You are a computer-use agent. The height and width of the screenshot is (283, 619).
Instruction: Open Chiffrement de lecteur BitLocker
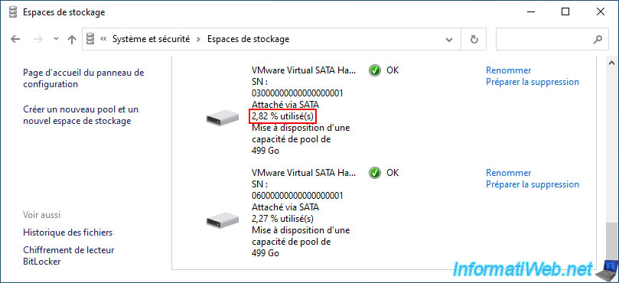[69, 255]
